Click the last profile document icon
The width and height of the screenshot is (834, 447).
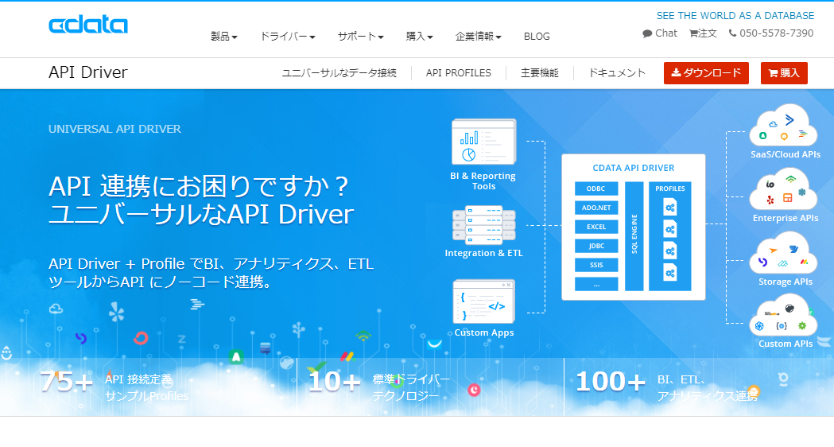click(670, 272)
